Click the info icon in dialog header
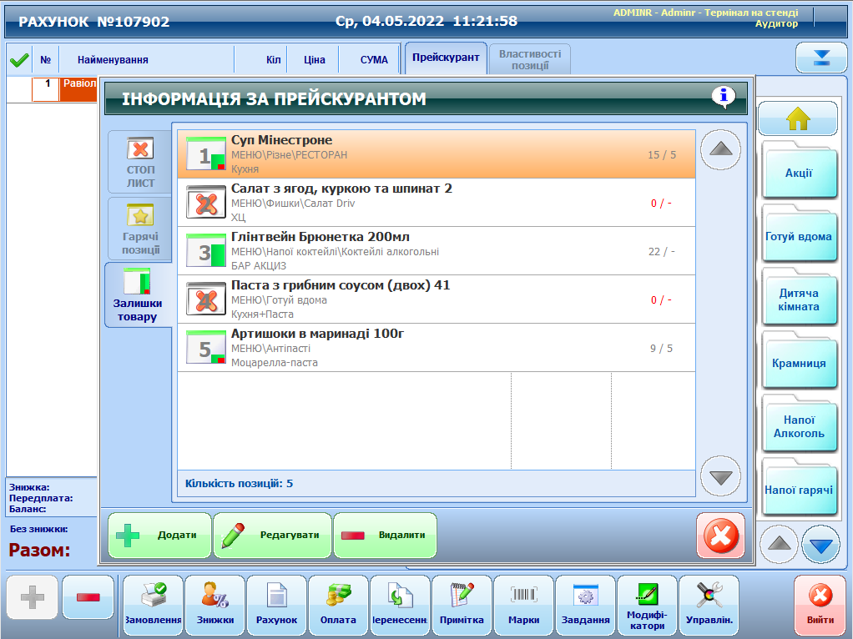The image size is (853, 639). click(723, 98)
